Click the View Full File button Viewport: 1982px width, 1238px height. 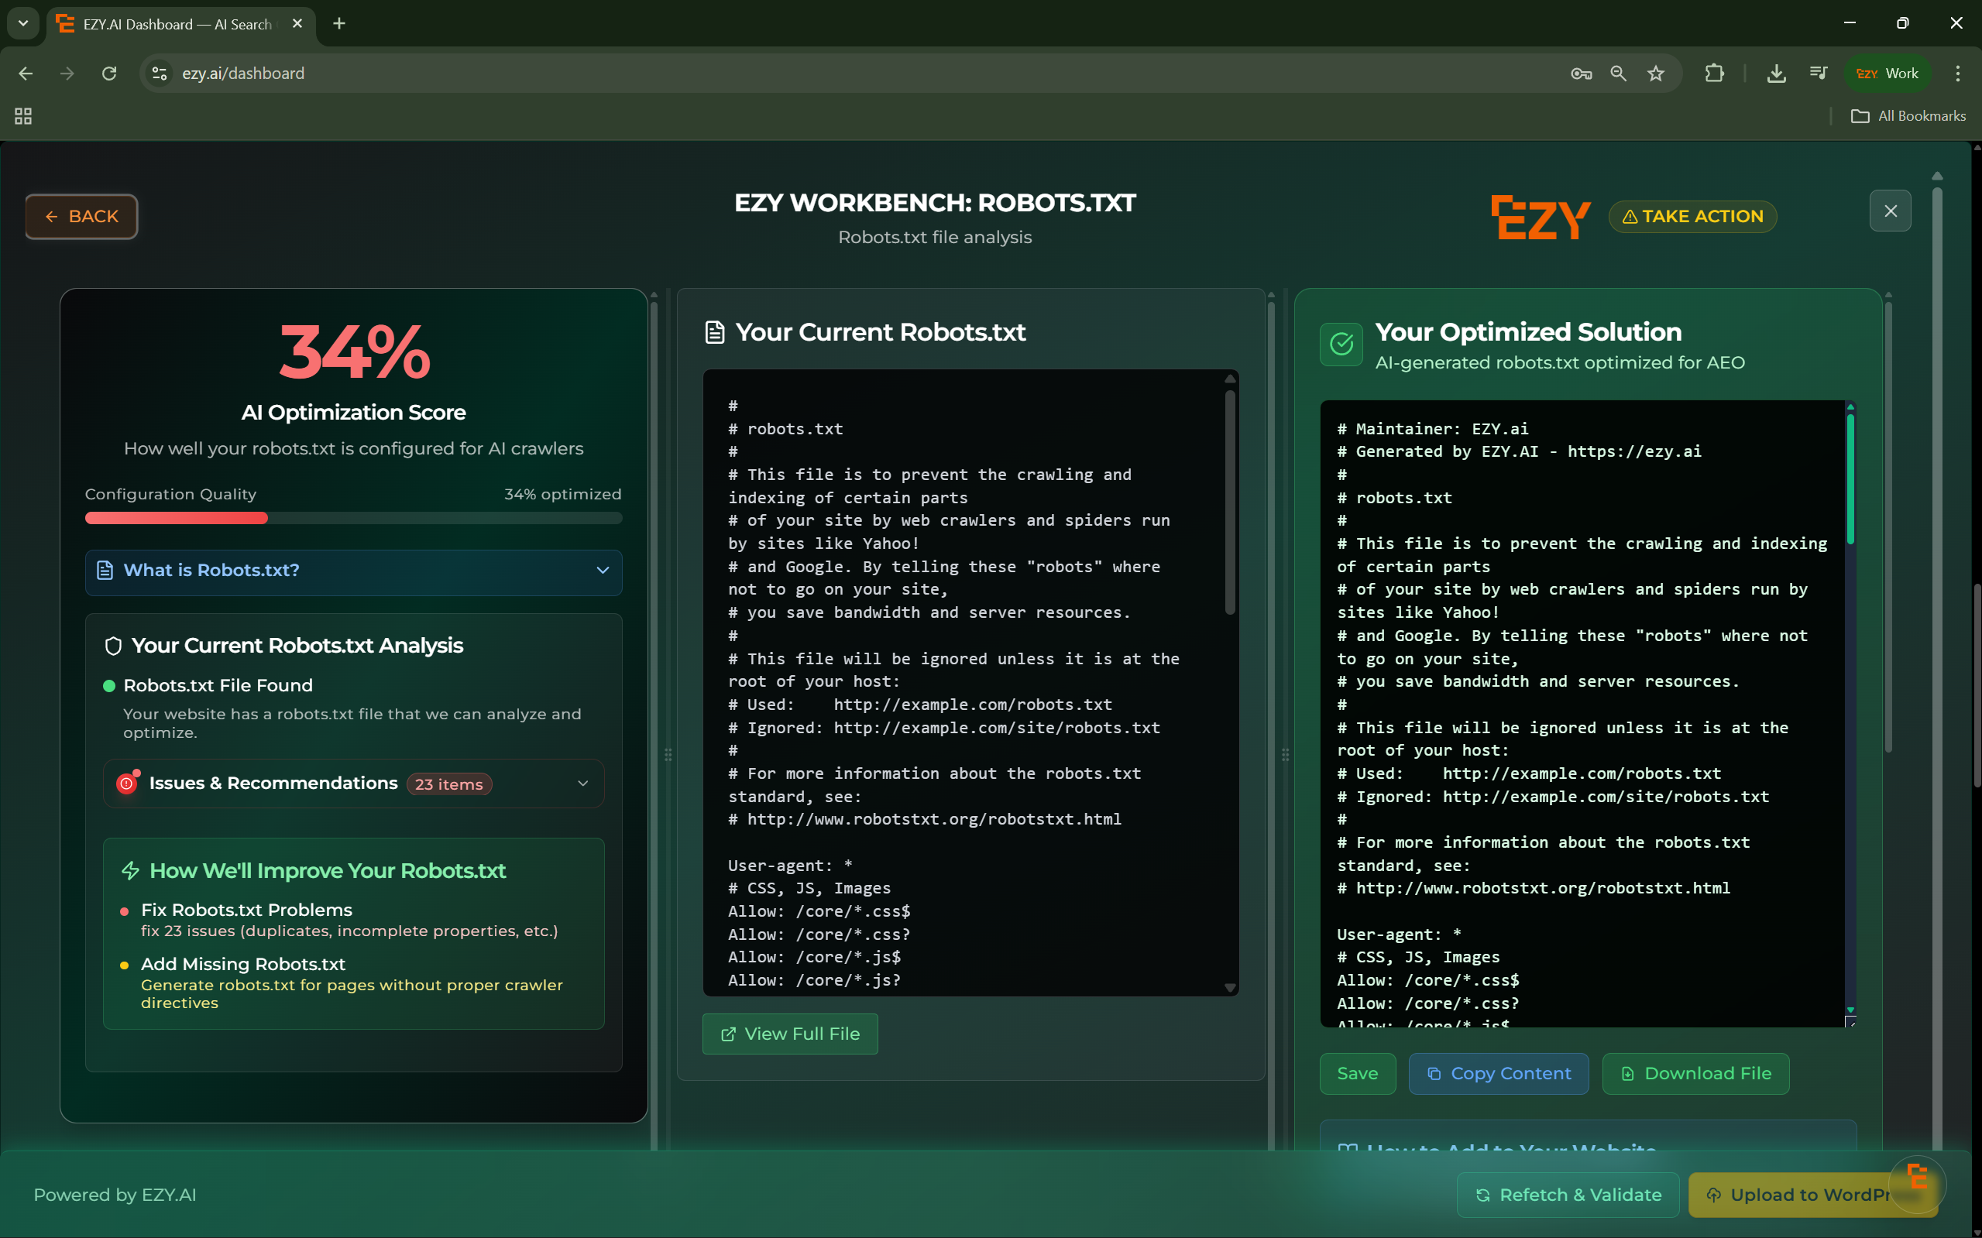click(x=789, y=1034)
